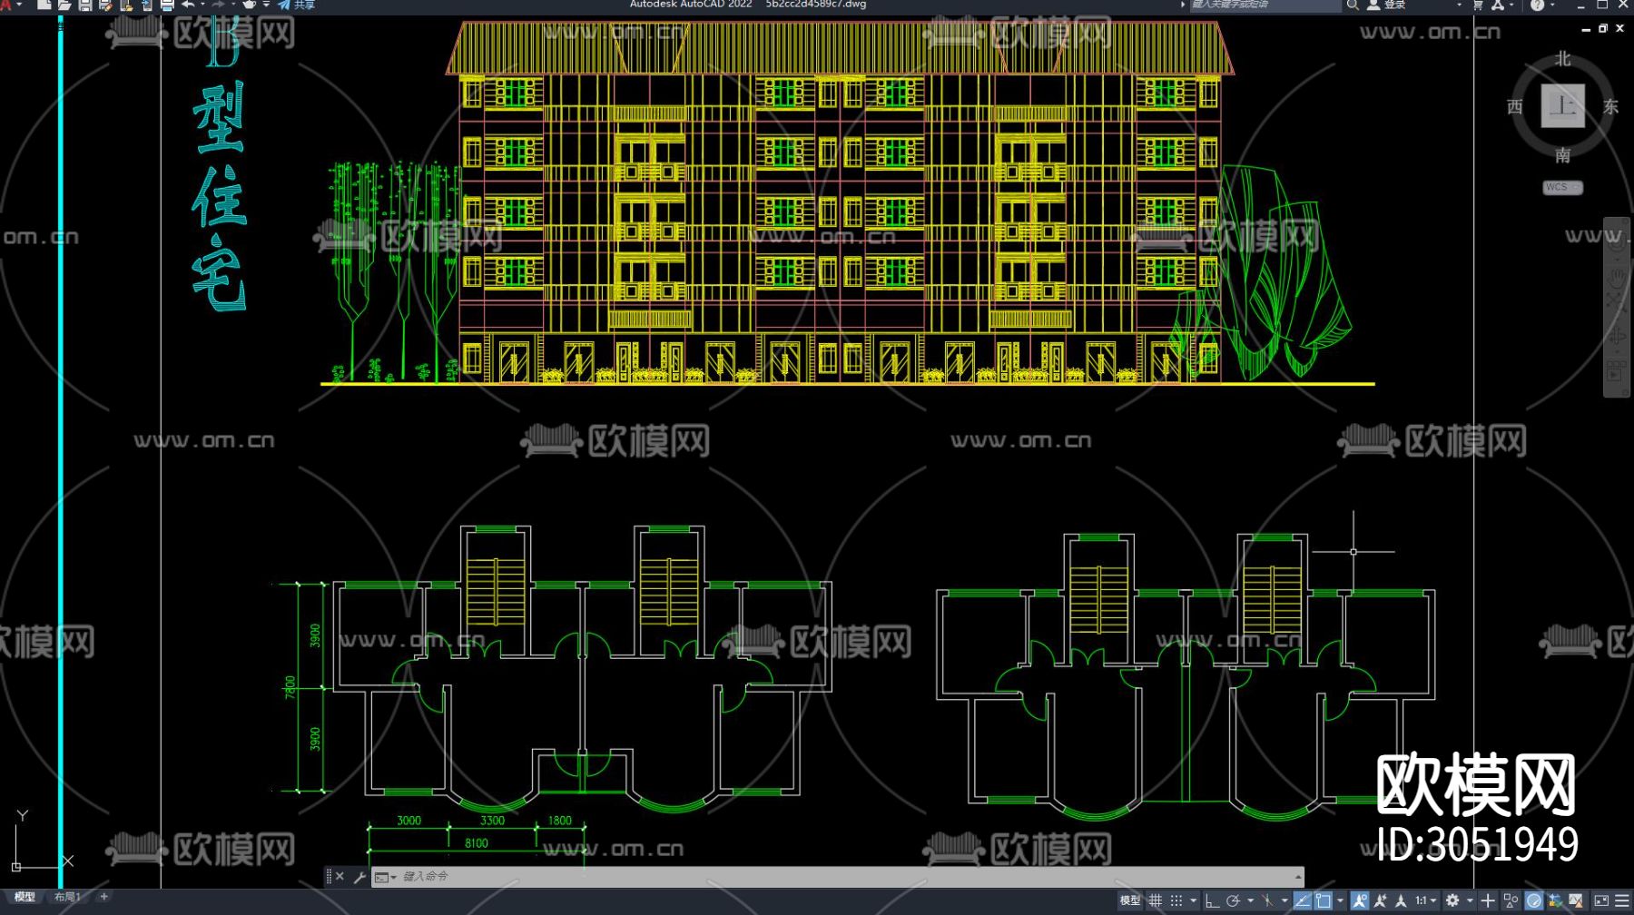This screenshot has height=915, width=1634.
Task: Expand the Help dropdown arrow
Action: 1550,5
